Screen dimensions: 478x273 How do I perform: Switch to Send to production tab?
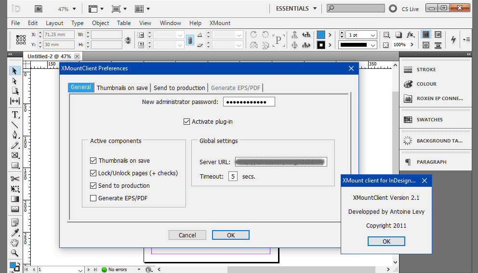[x=179, y=88]
